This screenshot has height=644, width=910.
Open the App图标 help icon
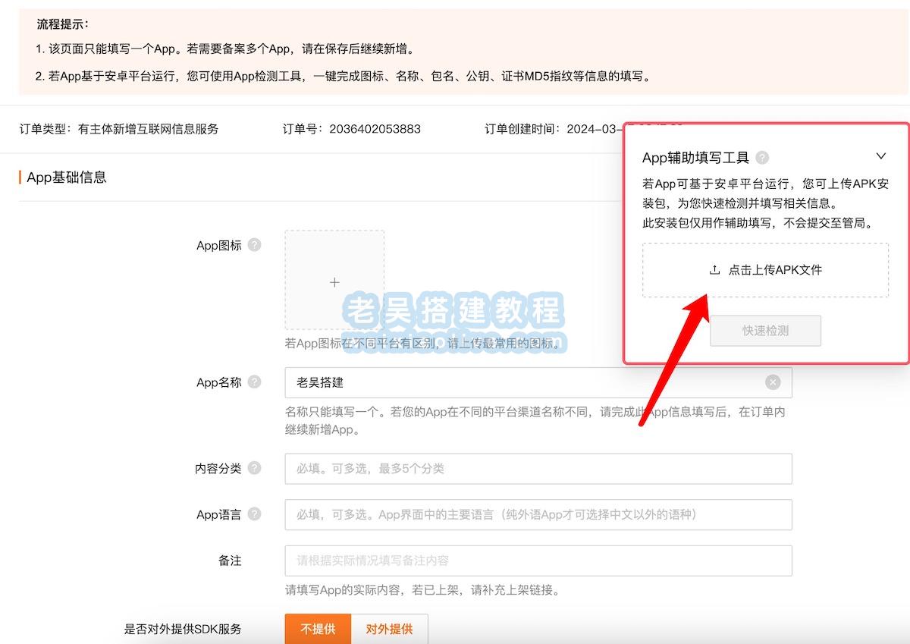(x=254, y=244)
